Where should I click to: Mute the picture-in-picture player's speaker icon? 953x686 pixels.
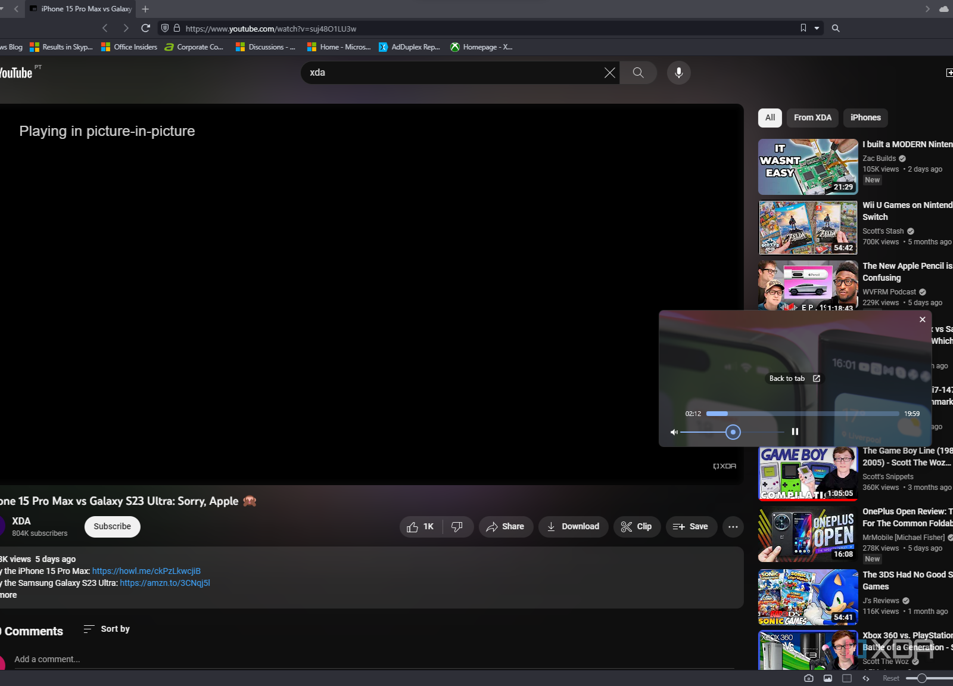click(674, 432)
